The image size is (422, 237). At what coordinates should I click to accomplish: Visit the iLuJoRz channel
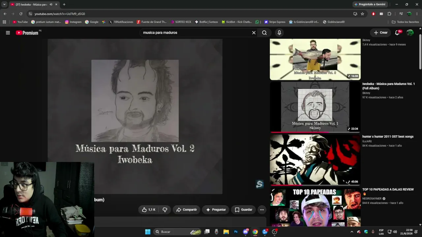(x=367, y=141)
